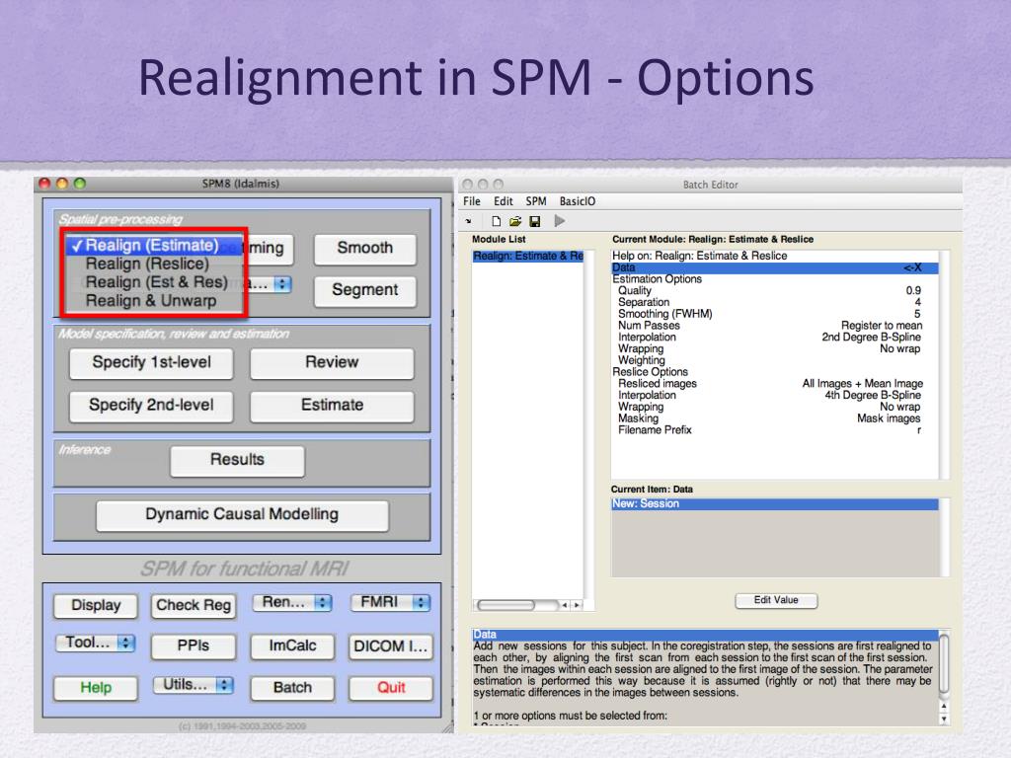Click the green Help button
The image size is (1011, 758).
tap(96, 688)
